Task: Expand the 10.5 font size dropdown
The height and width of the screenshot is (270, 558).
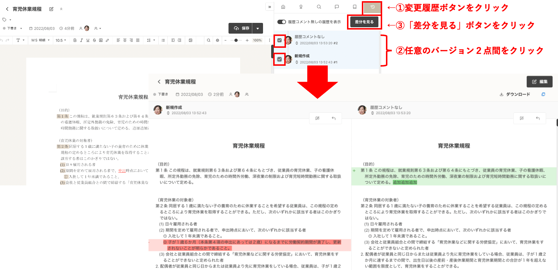Action: coord(61,40)
